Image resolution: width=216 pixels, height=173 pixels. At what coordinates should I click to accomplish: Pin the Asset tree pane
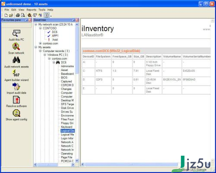[x=73, y=20]
